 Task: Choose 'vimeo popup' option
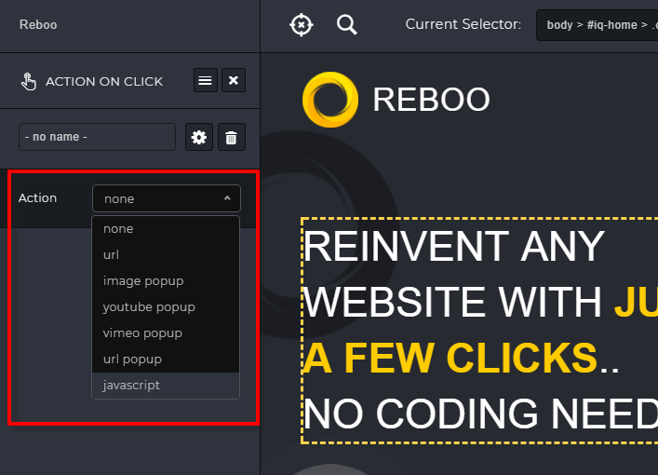tap(166, 333)
